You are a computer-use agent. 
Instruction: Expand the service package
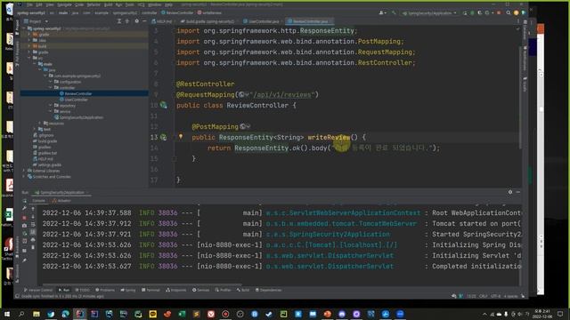click(50, 111)
